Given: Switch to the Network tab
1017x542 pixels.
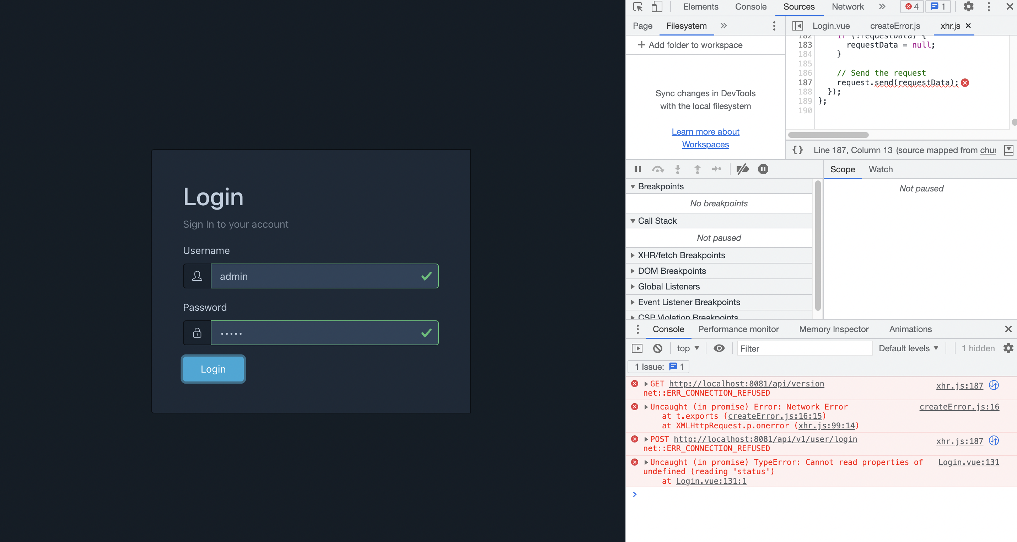Looking at the screenshot, I should coord(847,7).
